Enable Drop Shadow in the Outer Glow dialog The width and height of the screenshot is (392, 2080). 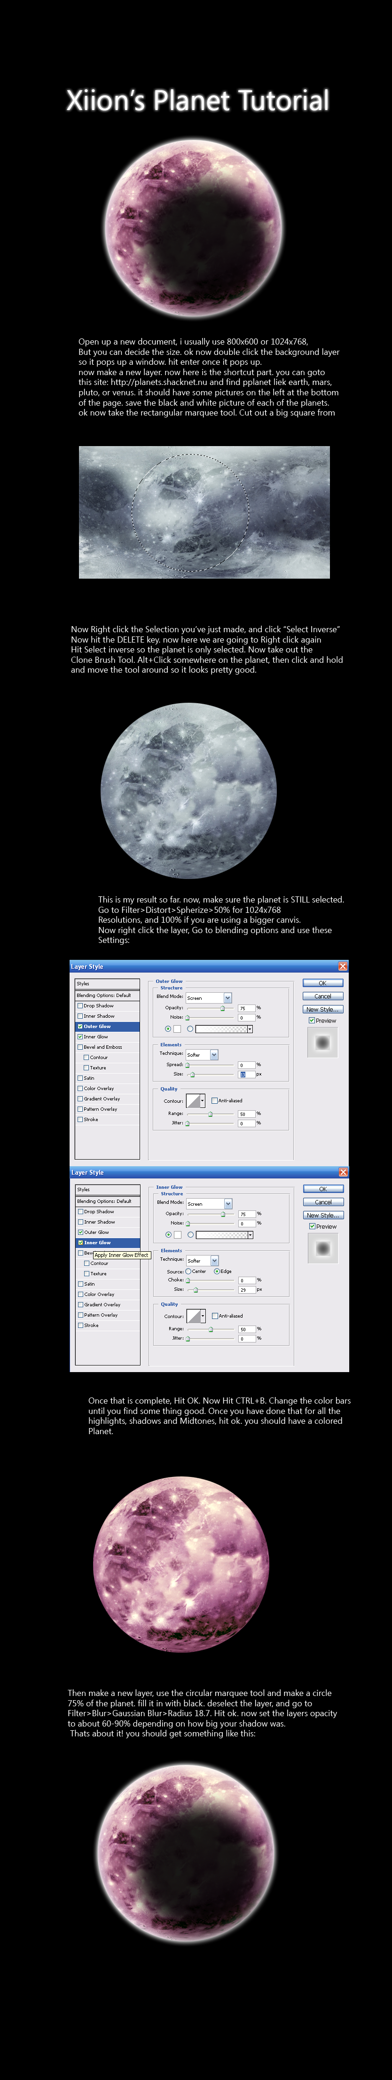(x=80, y=1006)
